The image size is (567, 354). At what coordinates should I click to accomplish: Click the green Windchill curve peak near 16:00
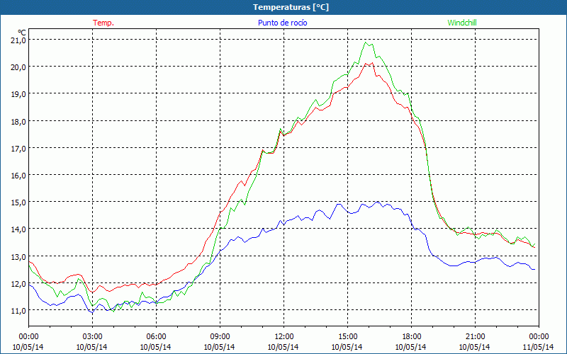[x=366, y=42]
